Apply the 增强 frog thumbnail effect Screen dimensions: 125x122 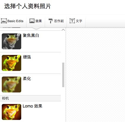(11, 63)
